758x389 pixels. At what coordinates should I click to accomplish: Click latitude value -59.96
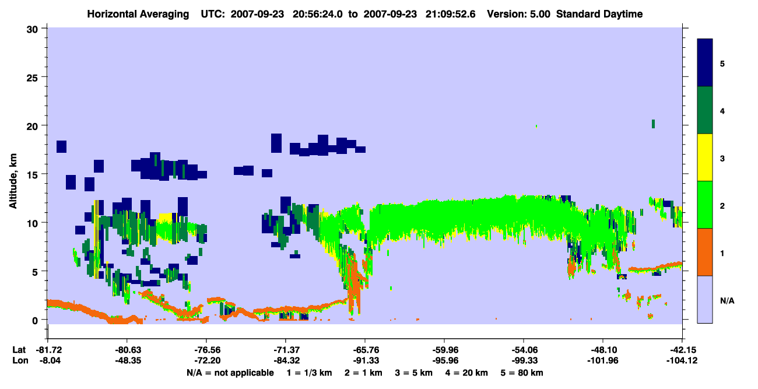pyautogui.click(x=444, y=350)
